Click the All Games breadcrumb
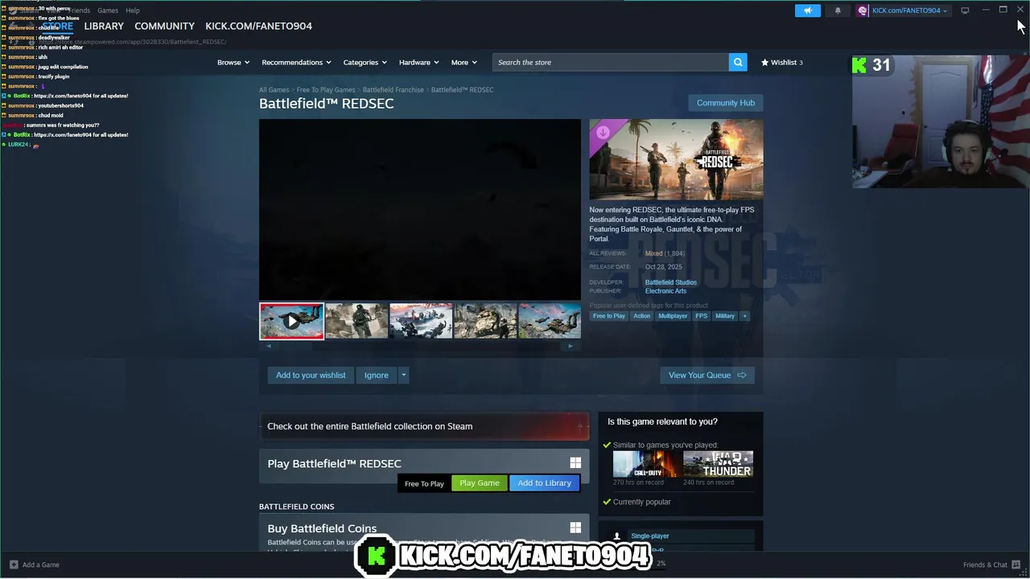Image resolution: width=1030 pixels, height=579 pixels. [274, 90]
